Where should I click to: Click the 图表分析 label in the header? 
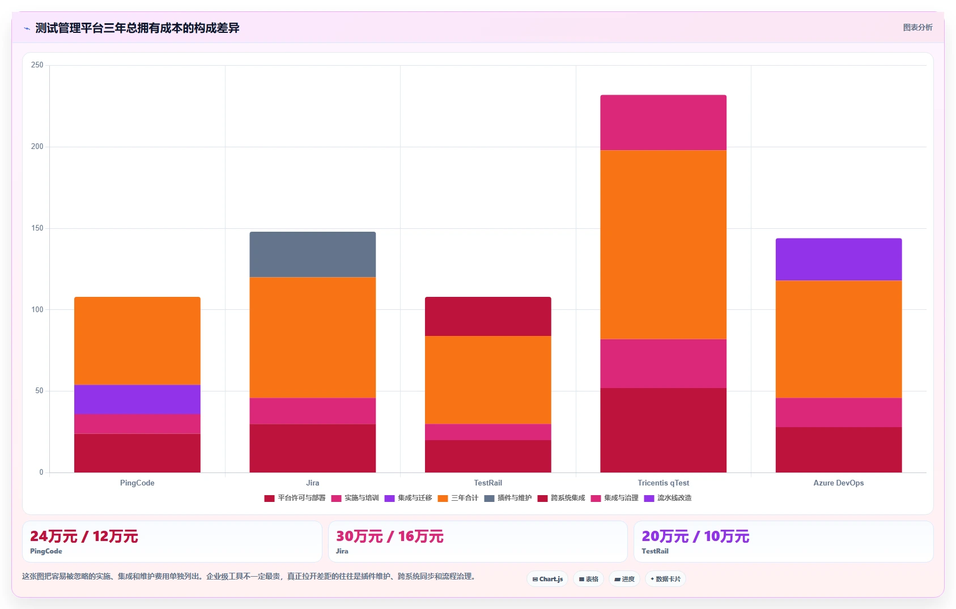[917, 27]
